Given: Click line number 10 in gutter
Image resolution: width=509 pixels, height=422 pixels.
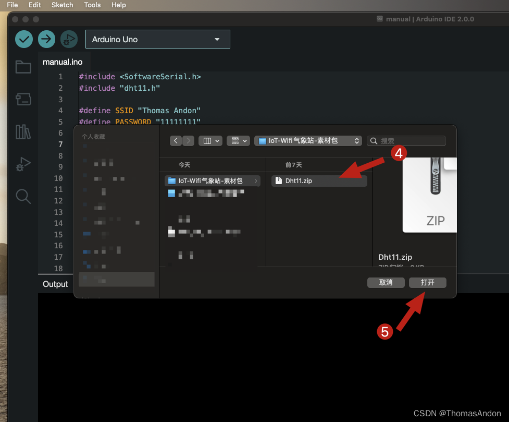Looking at the screenshot, I should tap(58, 178).
